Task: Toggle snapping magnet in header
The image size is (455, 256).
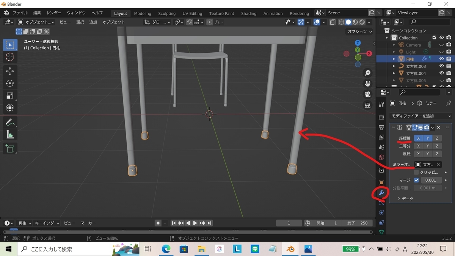Action: tap(189, 22)
